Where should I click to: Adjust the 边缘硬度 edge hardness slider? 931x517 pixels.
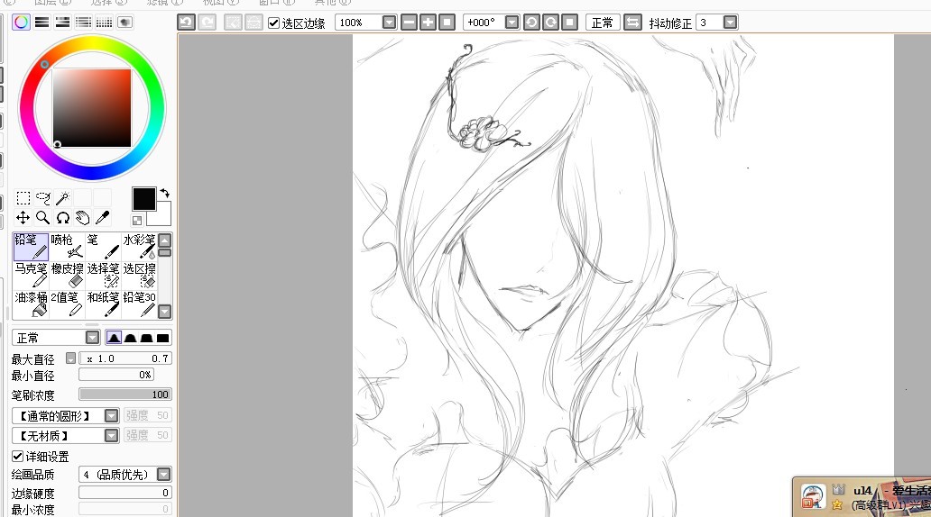[x=125, y=493]
